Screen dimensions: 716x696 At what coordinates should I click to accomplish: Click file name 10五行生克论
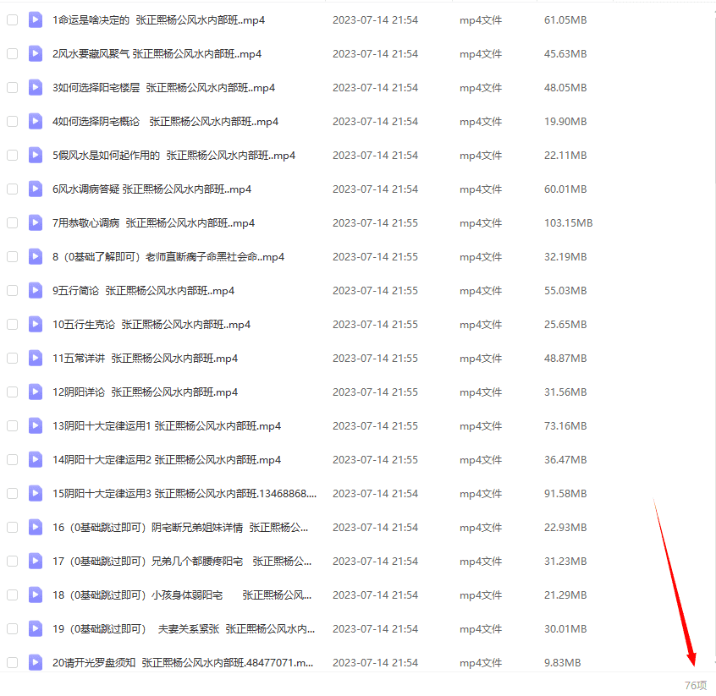click(151, 324)
